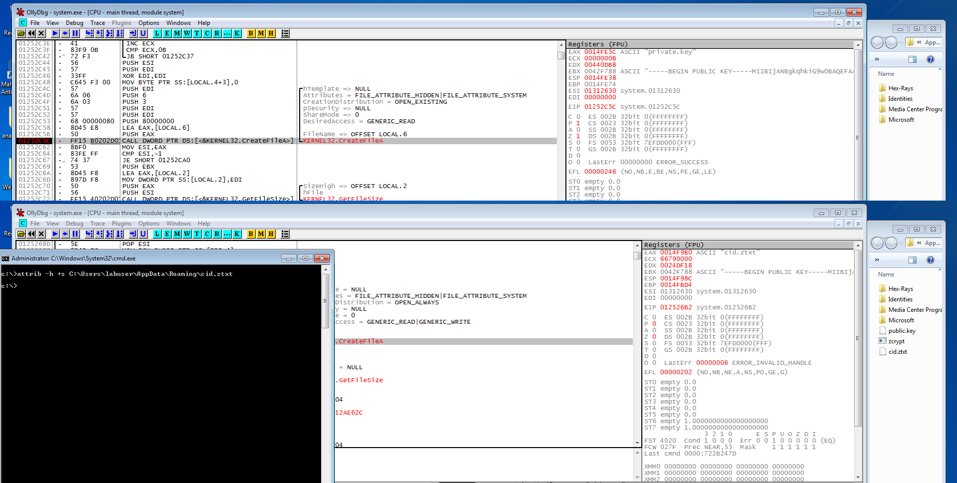Open Debug menu in top OllyDbg window
This screenshot has height=483, width=957.
pyautogui.click(x=74, y=23)
